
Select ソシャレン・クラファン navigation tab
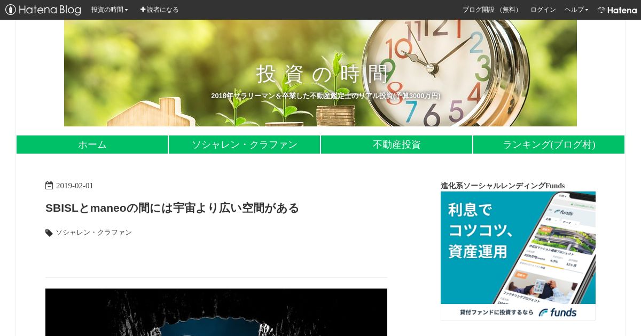(245, 145)
